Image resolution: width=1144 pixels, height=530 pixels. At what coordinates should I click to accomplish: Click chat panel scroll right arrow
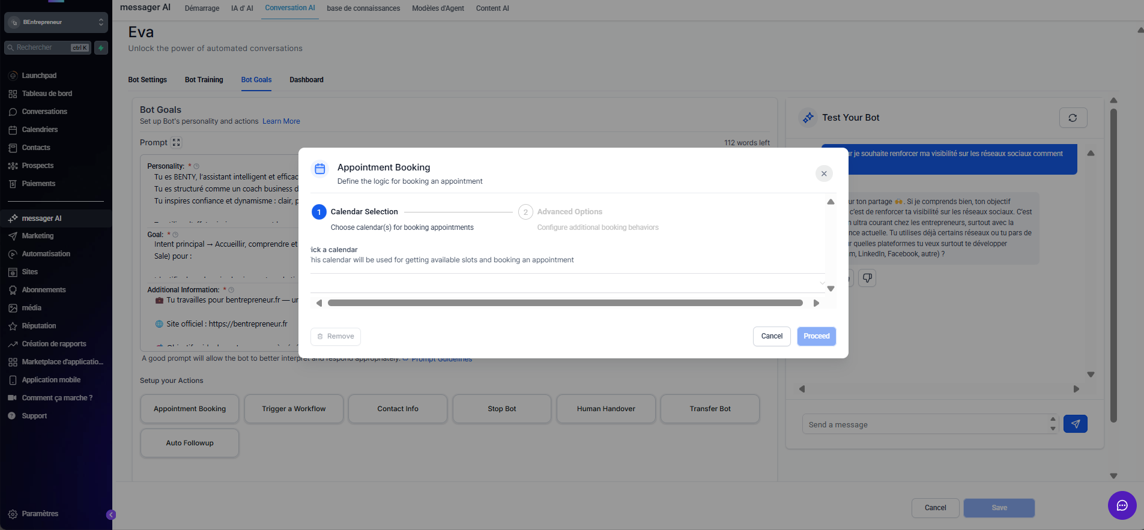click(1076, 389)
